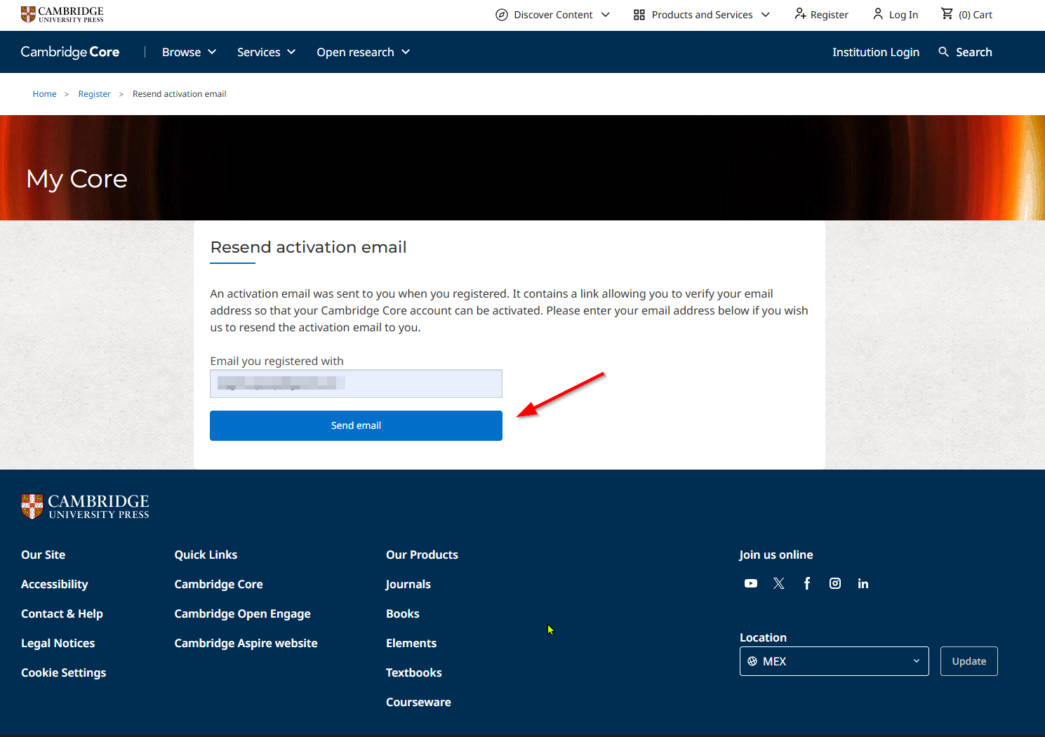Viewport: 1045px width, 737px height.
Task: Open Cambridge Core quick link
Action: coord(219,584)
